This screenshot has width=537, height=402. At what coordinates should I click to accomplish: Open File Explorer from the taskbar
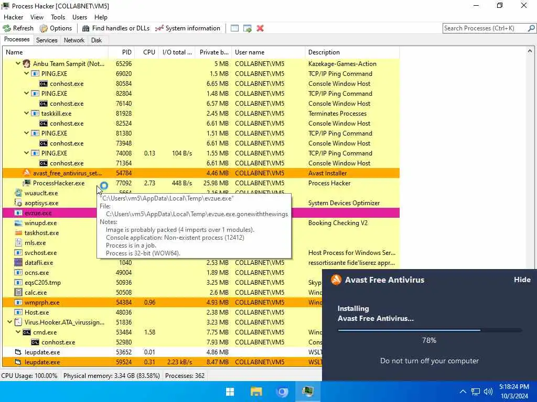[x=256, y=392]
